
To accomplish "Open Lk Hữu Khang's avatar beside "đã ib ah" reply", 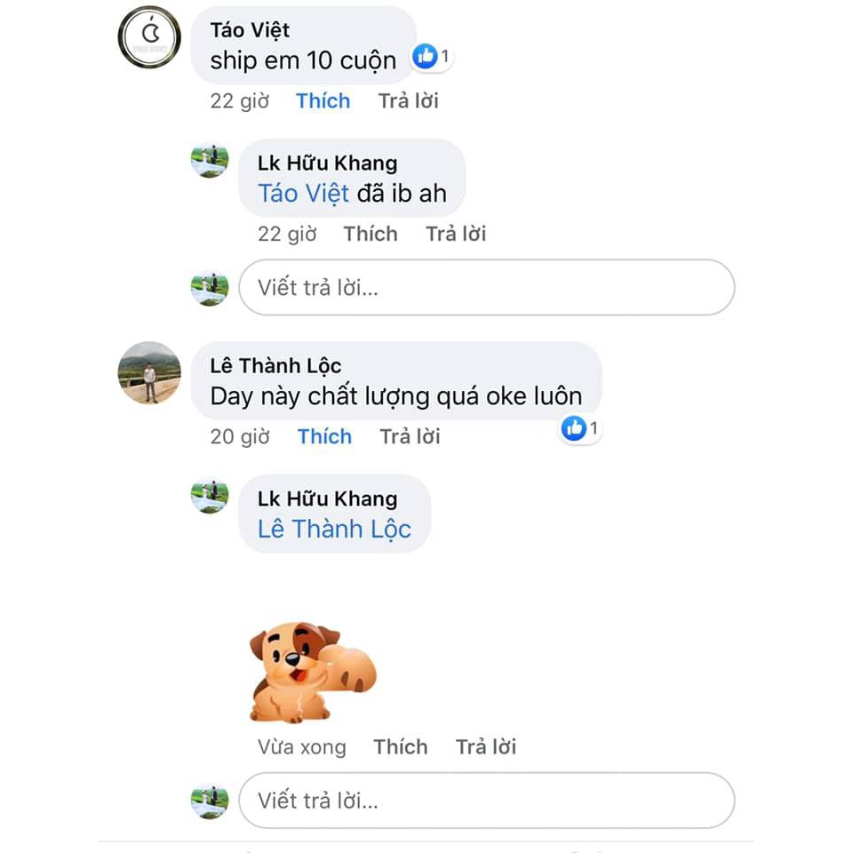I will [210, 161].
